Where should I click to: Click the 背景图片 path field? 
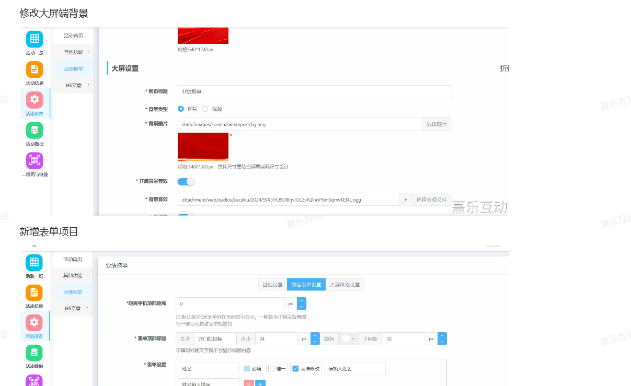click(x=300, y=124)
